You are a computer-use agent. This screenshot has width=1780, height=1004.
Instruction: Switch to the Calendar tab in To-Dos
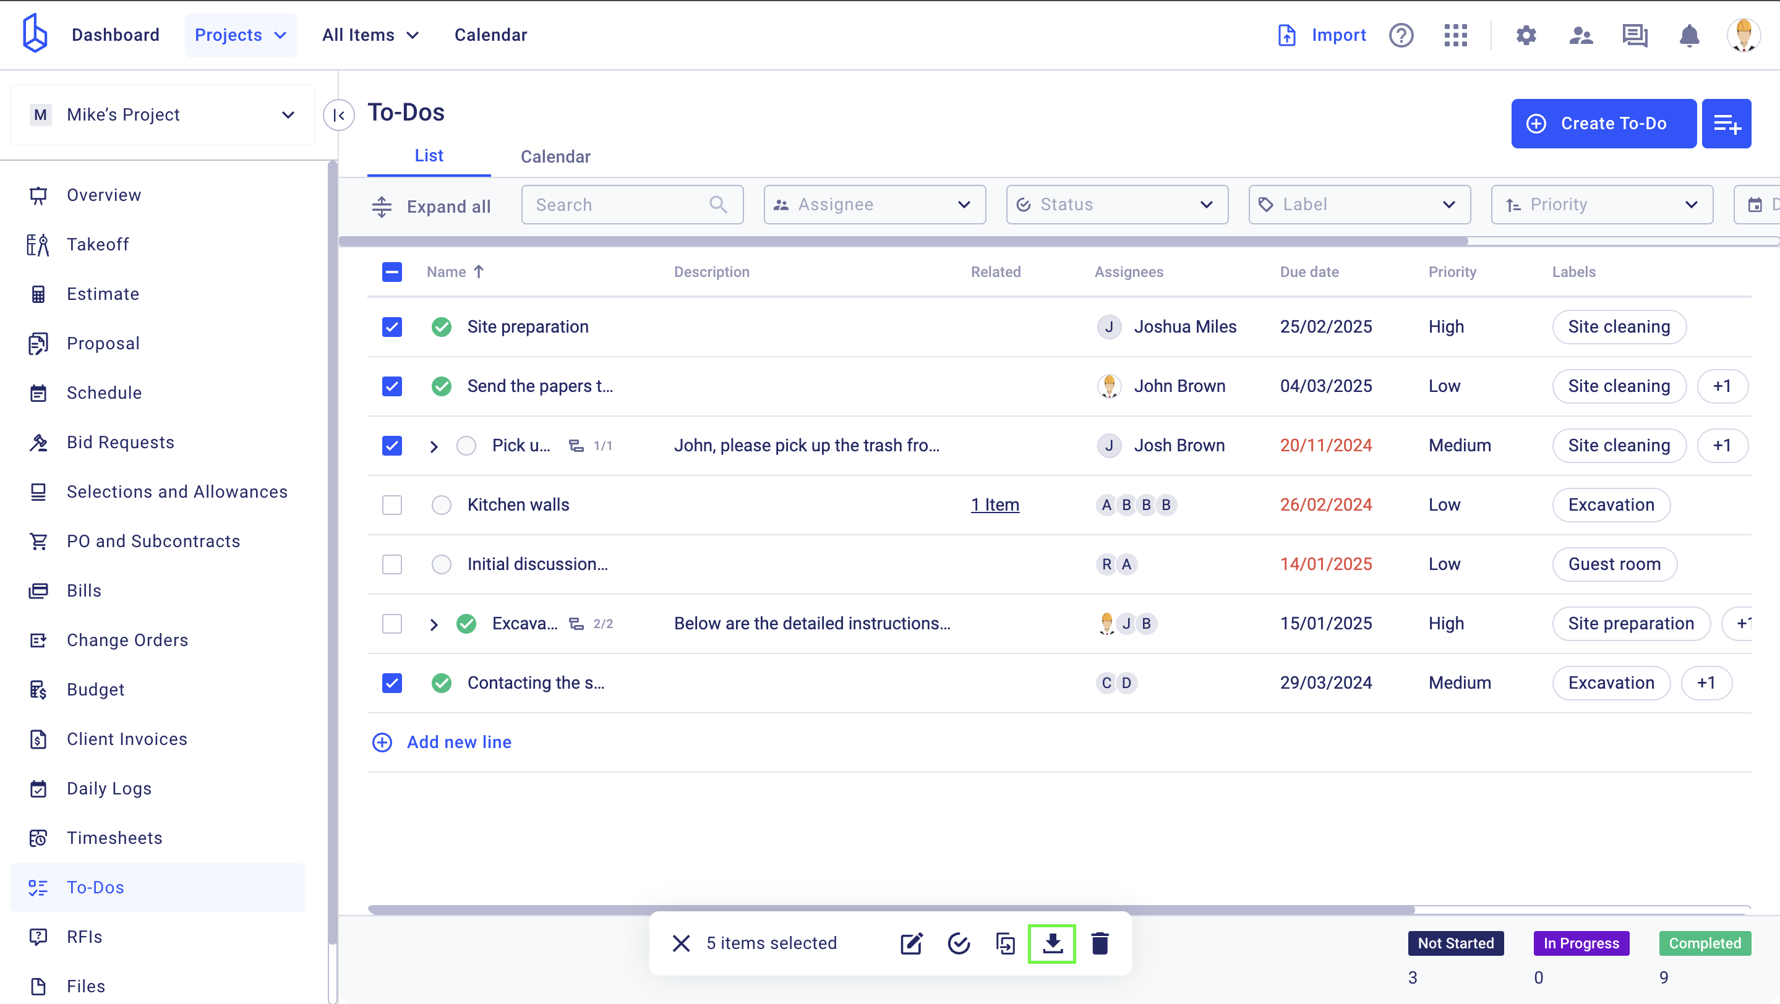[x=555, y=157]
